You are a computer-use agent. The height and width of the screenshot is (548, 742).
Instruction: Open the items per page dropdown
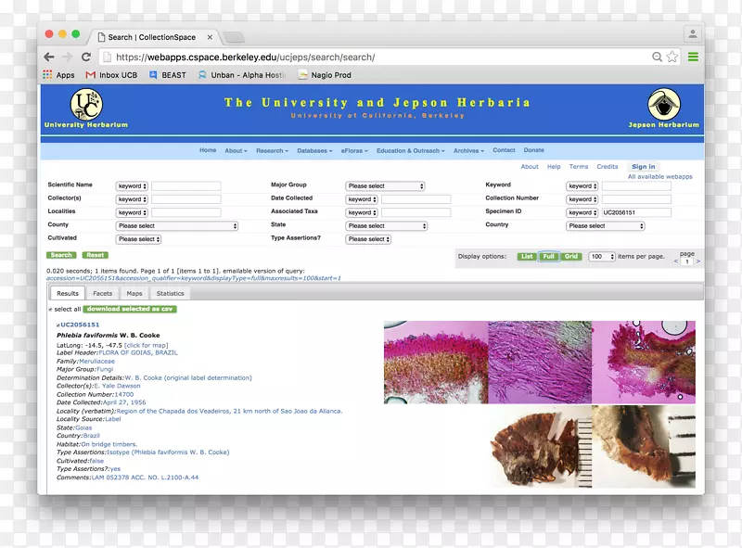601,256
